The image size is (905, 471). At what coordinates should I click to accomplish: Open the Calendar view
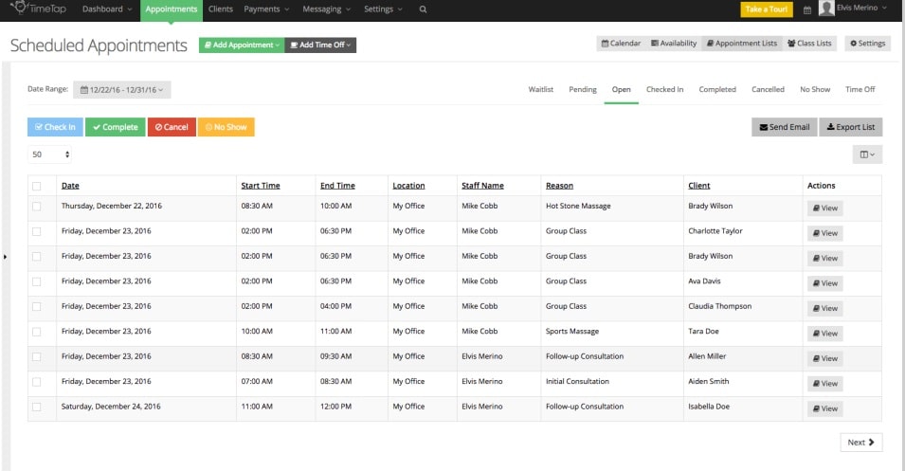tap(621, 44)
